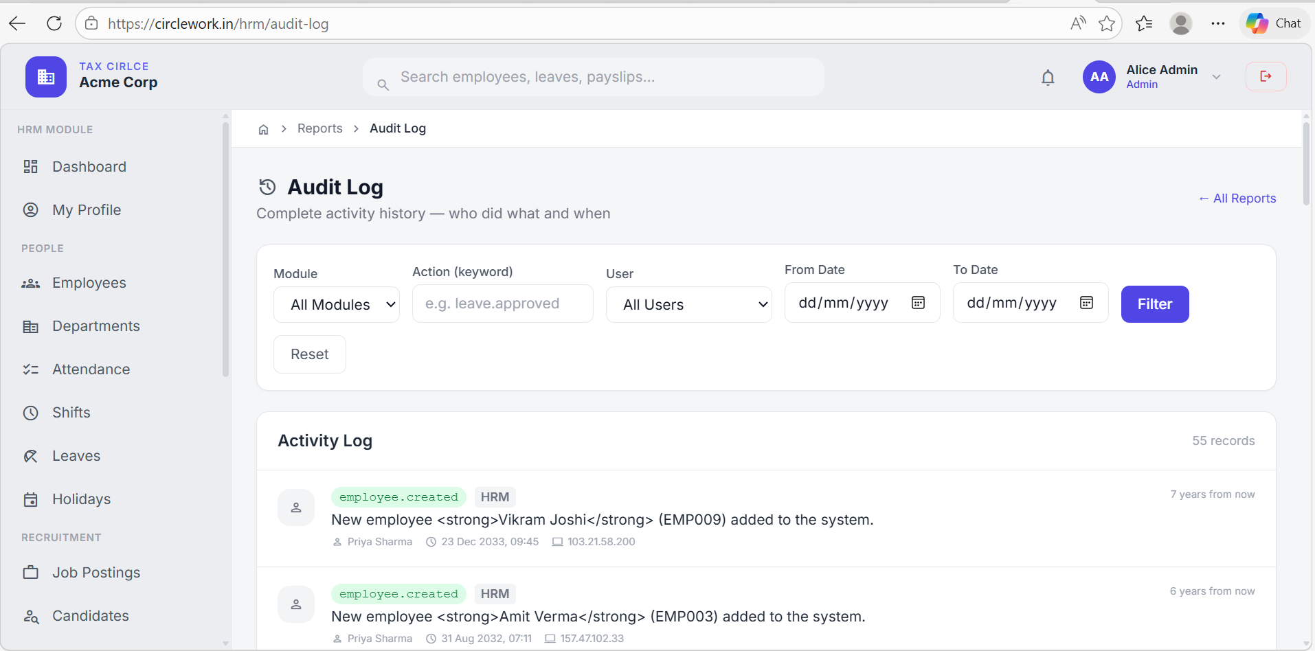1315x651 pixels.
Task: Open the From Date calendar picker
Action: coord(919,302)
